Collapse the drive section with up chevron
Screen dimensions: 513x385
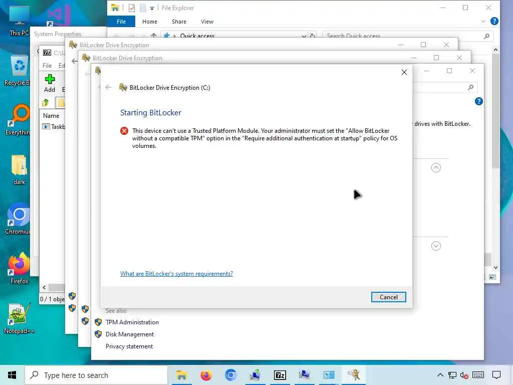(436, 168)
